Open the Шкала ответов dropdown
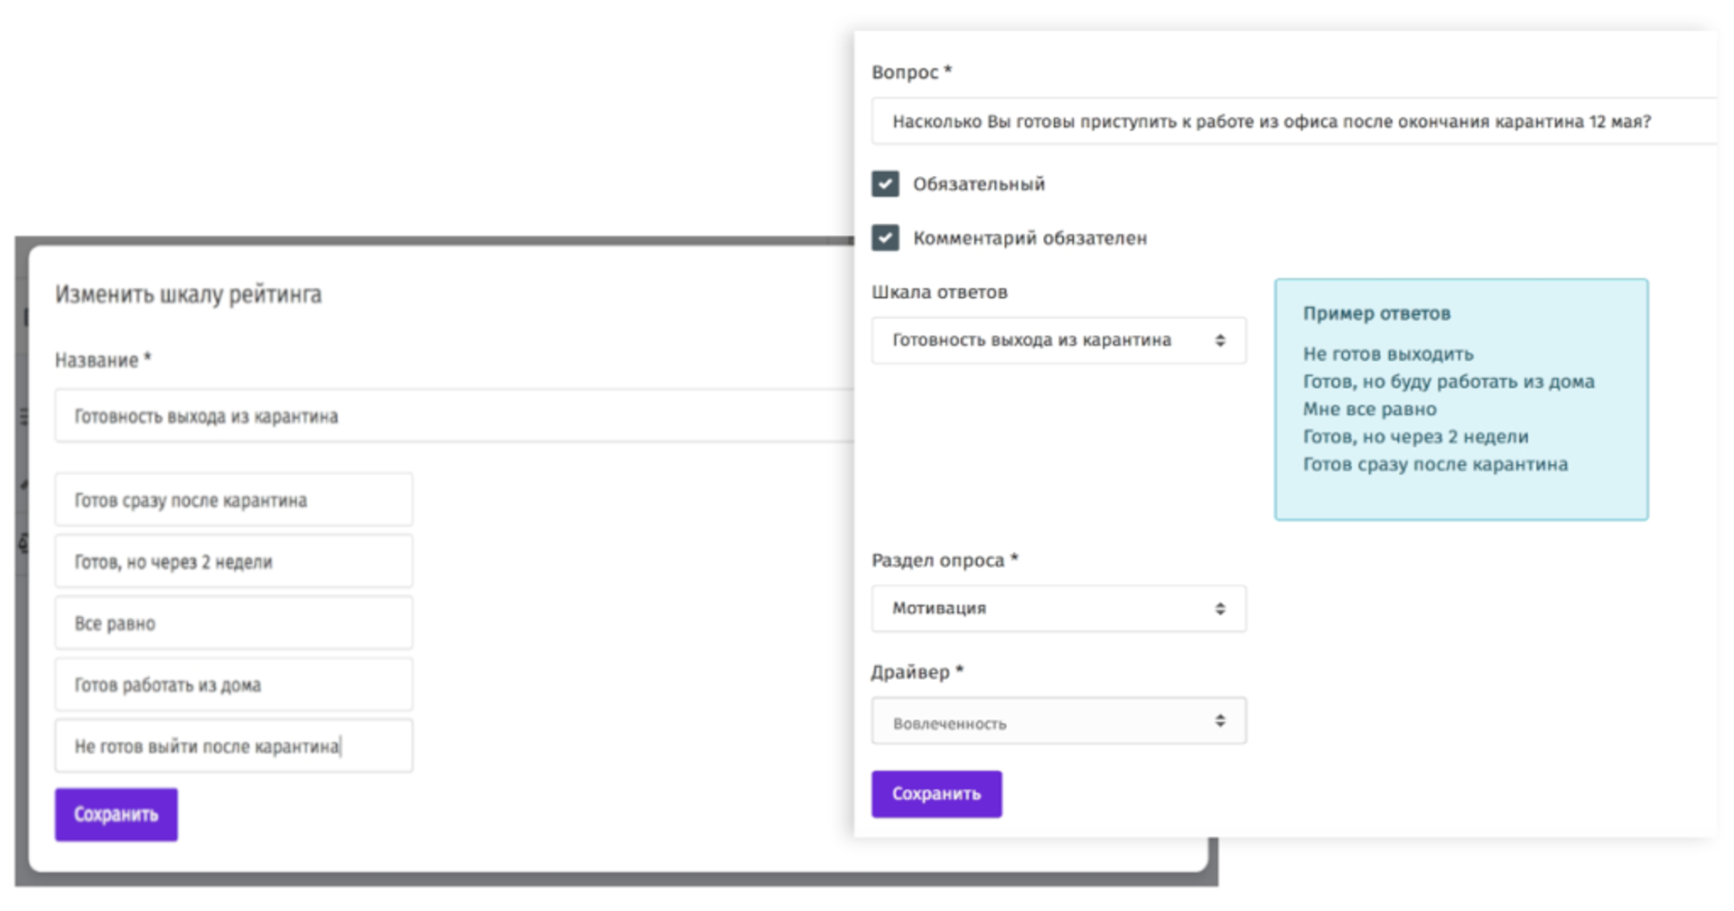1734x911 pixels. coord(1058,340)
